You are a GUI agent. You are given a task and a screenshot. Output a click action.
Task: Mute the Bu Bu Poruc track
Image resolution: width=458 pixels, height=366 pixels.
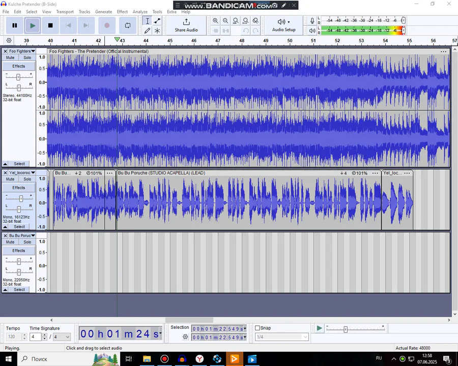tap(10, 242)
